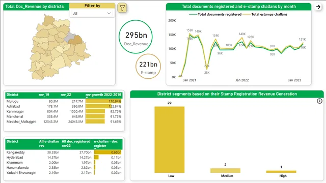Select the Mulugu row
Screen dimensions: 326x183
tap(64, 101)
